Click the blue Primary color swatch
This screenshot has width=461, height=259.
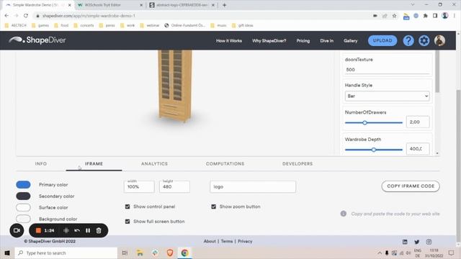click(x=23, y=184)
